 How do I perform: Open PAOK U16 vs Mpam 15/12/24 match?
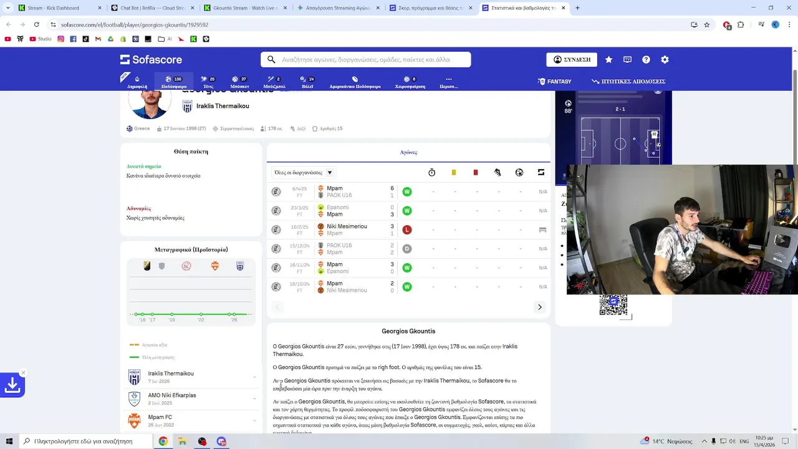click(x=409, y=249)
